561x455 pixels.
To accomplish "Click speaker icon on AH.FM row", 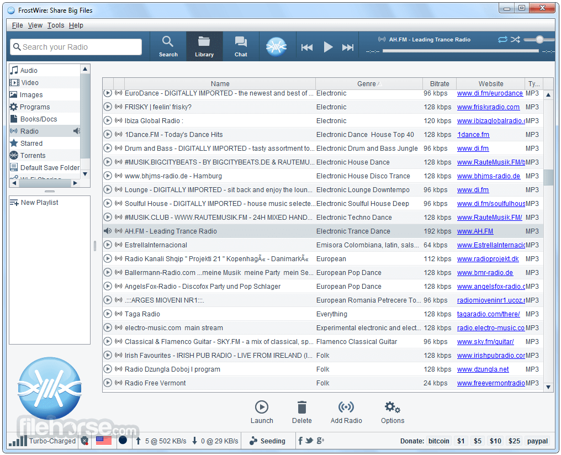I will point(107,231).
